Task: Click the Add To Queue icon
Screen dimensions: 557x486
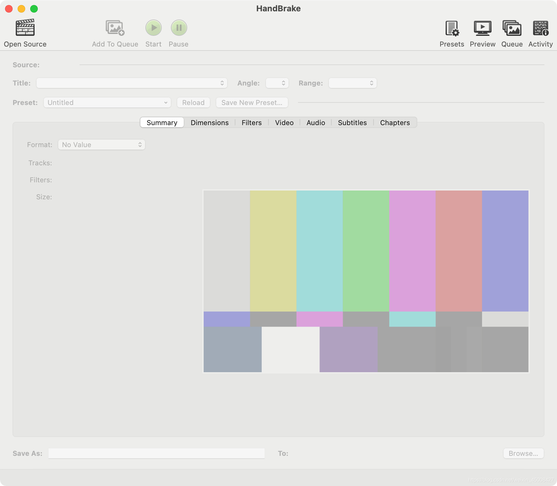Action: click(115, 28)
